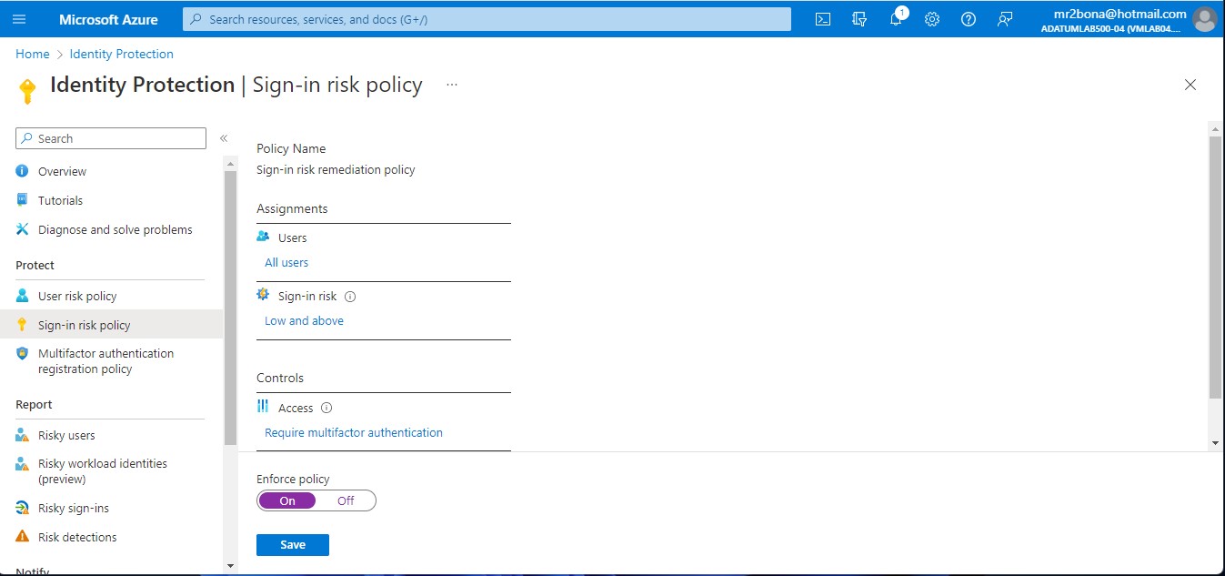Set Enforce policy to Off

(x=345, y=500)
